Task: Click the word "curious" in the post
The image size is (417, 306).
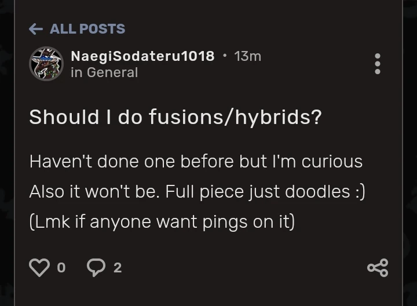Action: [333, 161]
